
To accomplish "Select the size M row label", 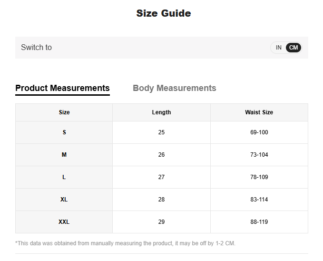I will [x=64, y=155].
